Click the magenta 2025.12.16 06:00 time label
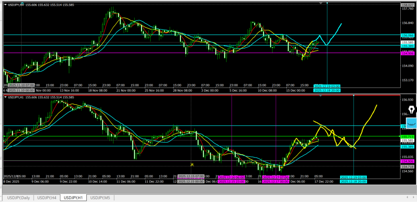 (x=231, y=177)
